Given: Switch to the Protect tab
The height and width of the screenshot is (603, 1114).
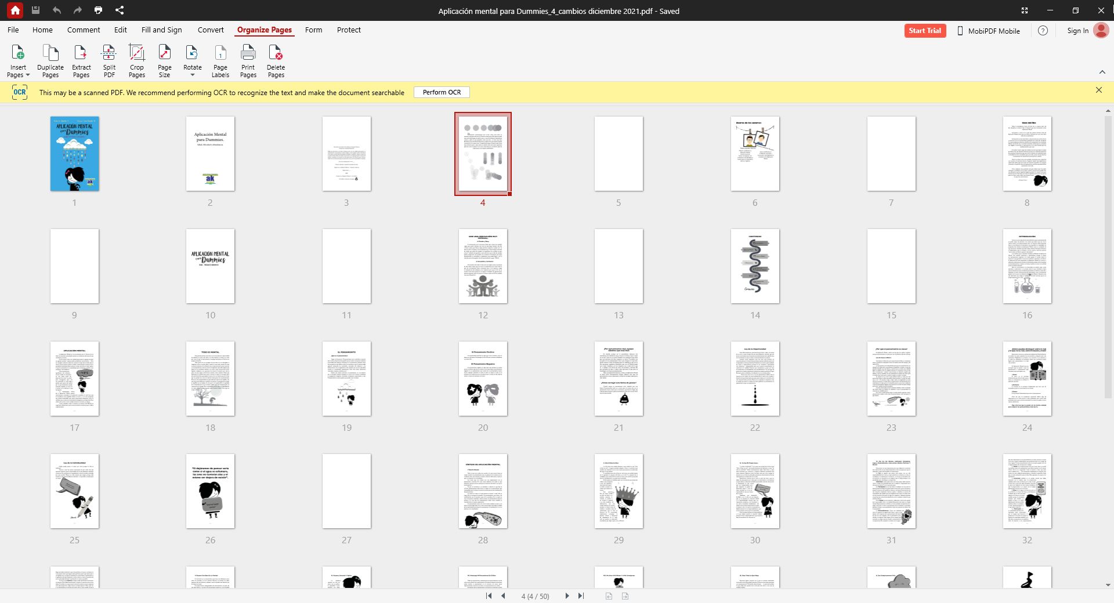Looking at the screenshot, I should pos(349,30).
